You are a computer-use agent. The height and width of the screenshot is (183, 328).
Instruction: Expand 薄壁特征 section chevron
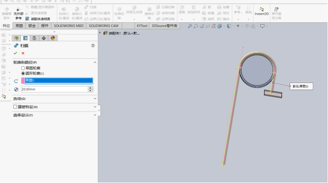click(95, 107)
